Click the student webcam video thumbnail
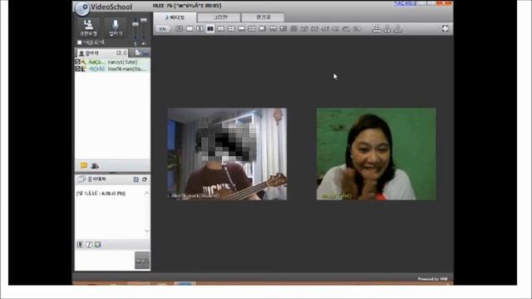The height and width of the screenshot is (299, 532). [227, 154]
